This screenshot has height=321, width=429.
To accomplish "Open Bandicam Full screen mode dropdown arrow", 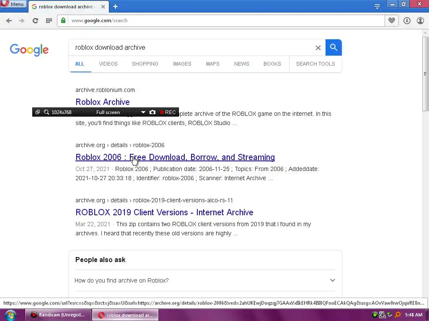I will click(143, 112).
